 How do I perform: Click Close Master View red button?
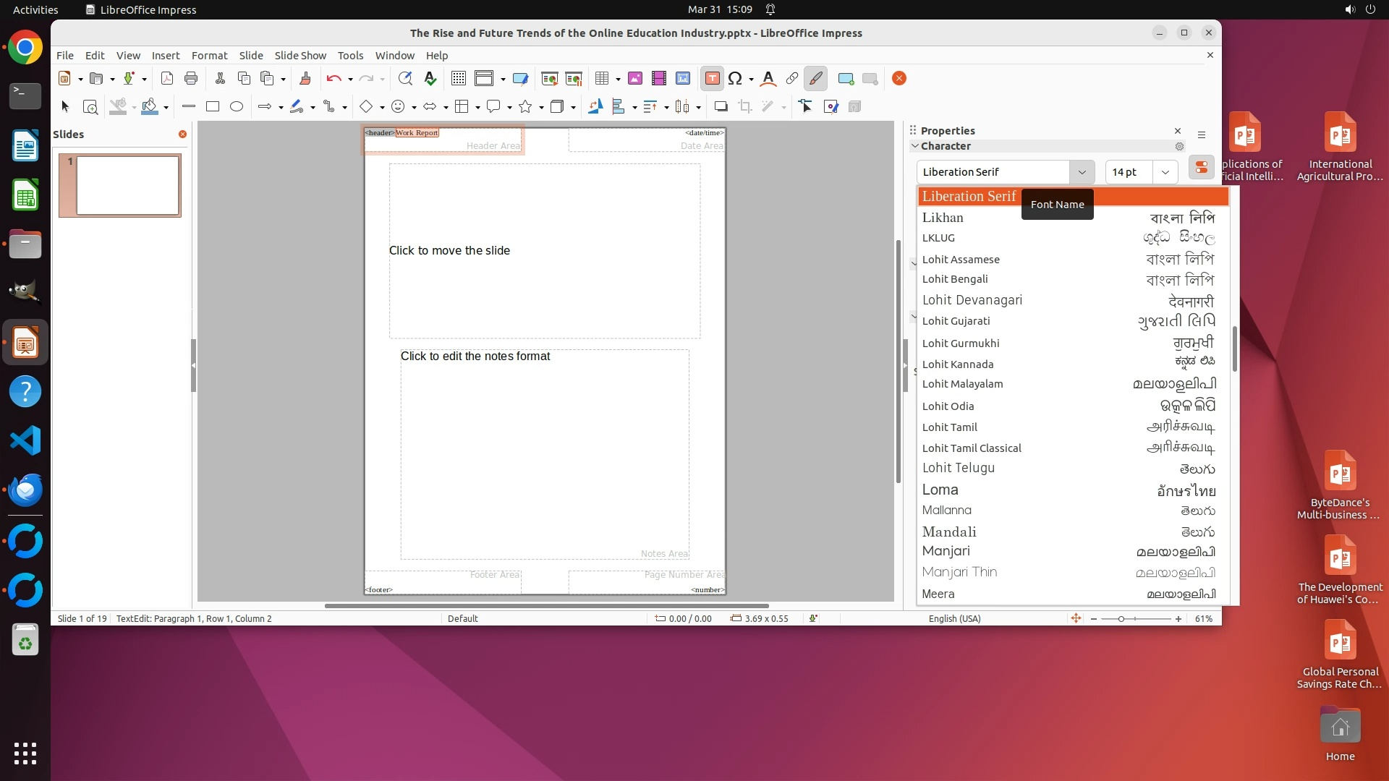click(x=899, y=79)
